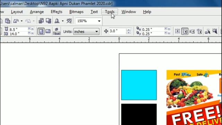Click the Undo arrow icon

tap(16, 21)
